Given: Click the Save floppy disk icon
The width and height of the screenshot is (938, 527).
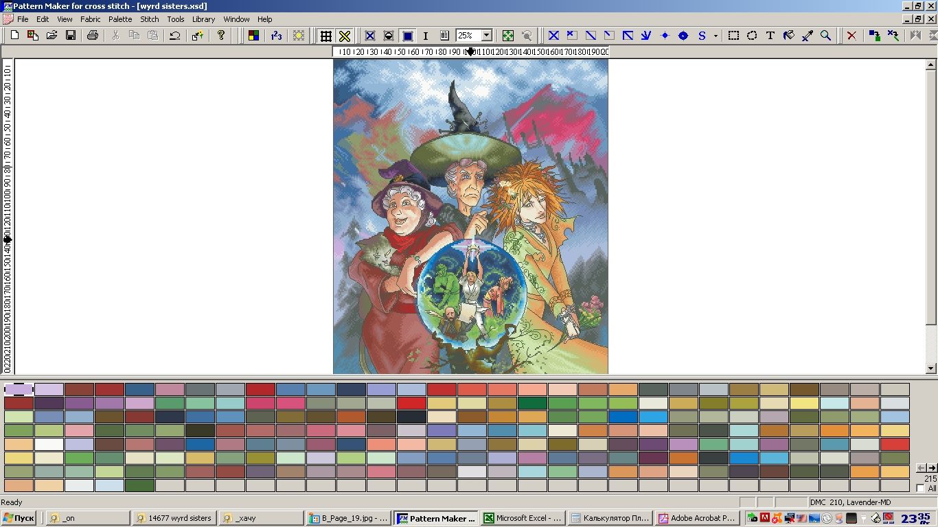Looking at the screenshot, I should click(x=70, y=36).
